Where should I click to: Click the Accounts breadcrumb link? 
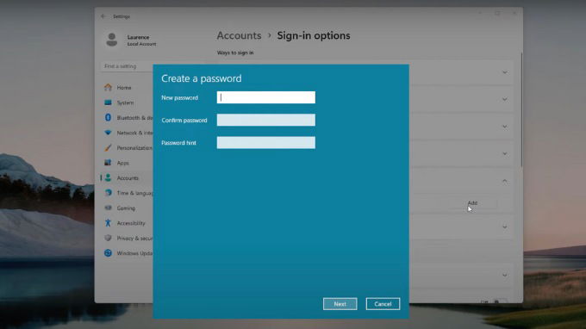(239, 35)
